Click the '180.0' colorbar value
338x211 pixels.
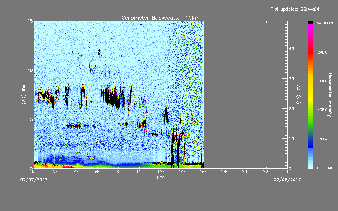[x=323, y=81]
